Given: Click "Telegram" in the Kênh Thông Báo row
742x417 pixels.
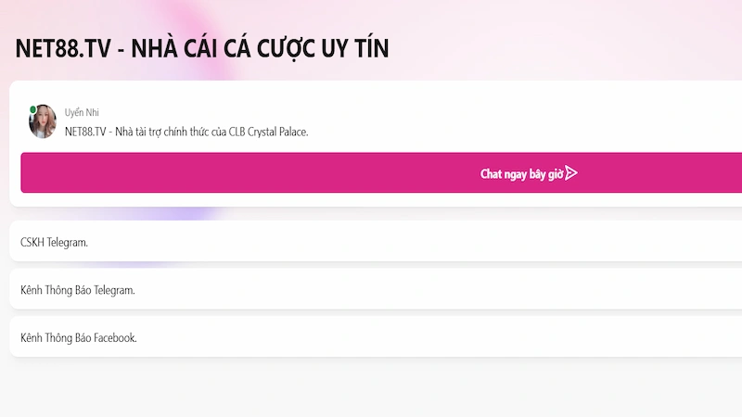Looking at the screenshot, I should [114, 290].
